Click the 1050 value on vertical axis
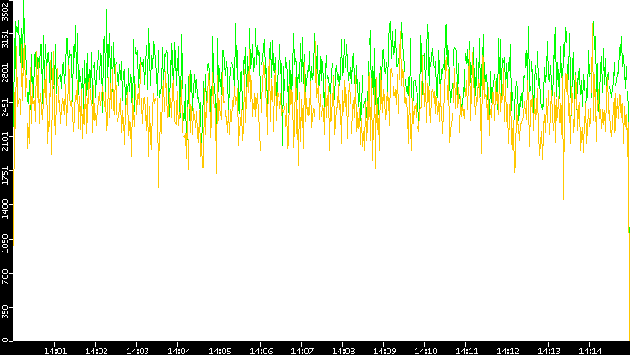This screenshot has width=630, height=355. click(x=4, y=243)
